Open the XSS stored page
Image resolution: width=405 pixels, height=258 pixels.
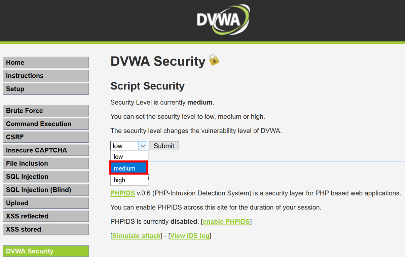46,229
